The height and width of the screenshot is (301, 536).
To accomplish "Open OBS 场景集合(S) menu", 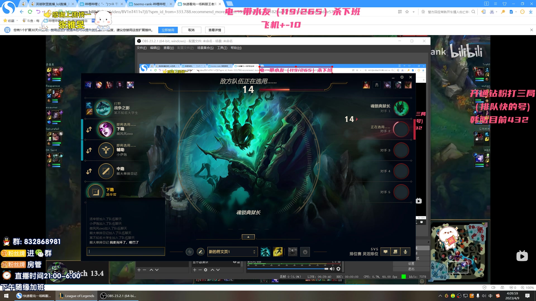I will 205,48.
